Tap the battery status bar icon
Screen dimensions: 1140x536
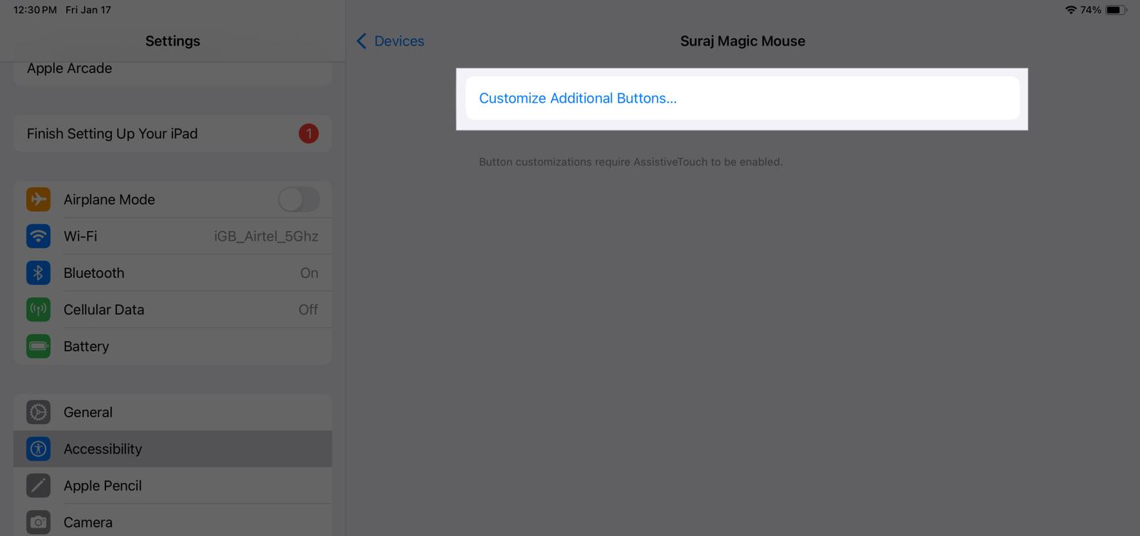click(x=1116, y=10)
